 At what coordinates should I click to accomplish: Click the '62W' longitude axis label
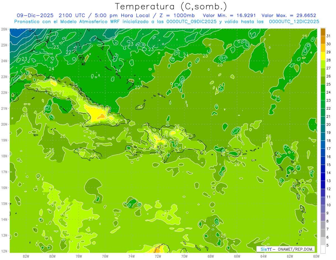pyautogui.click(x=290, y=256)
